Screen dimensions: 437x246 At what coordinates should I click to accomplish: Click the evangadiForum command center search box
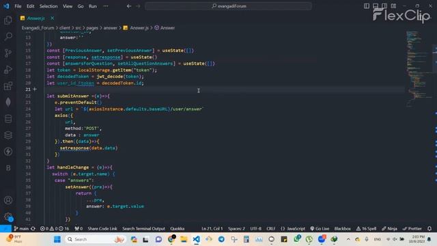click(228, 6)
